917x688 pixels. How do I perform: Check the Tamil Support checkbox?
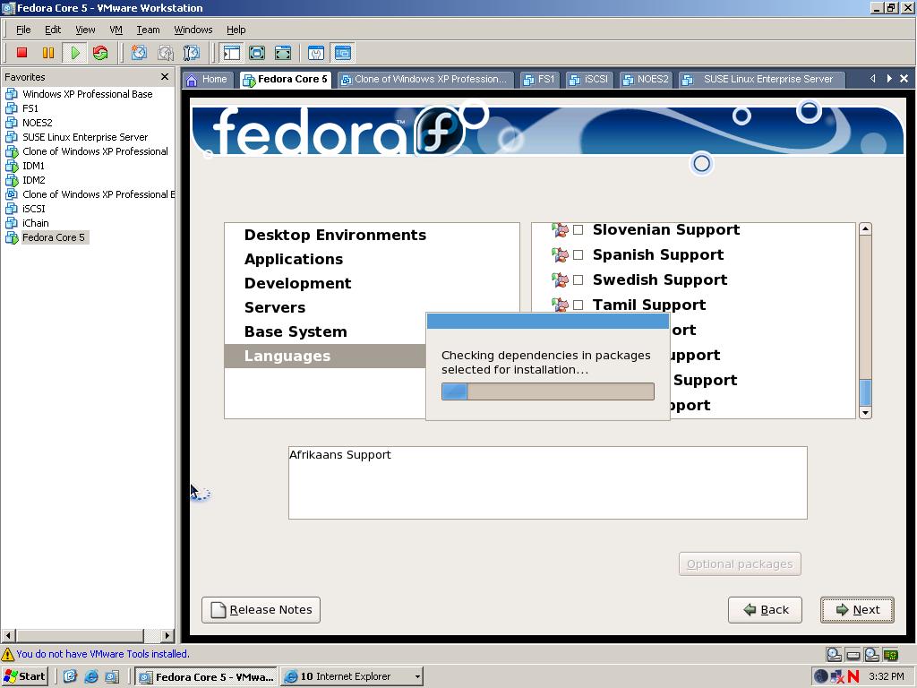(x=578, y=305)
